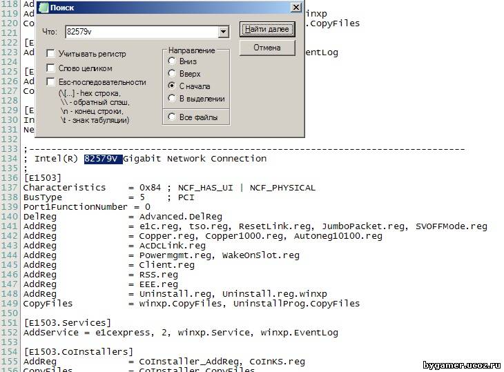
Task: Click ResetLink.reg on line 141
Action: tap(275, 226)
